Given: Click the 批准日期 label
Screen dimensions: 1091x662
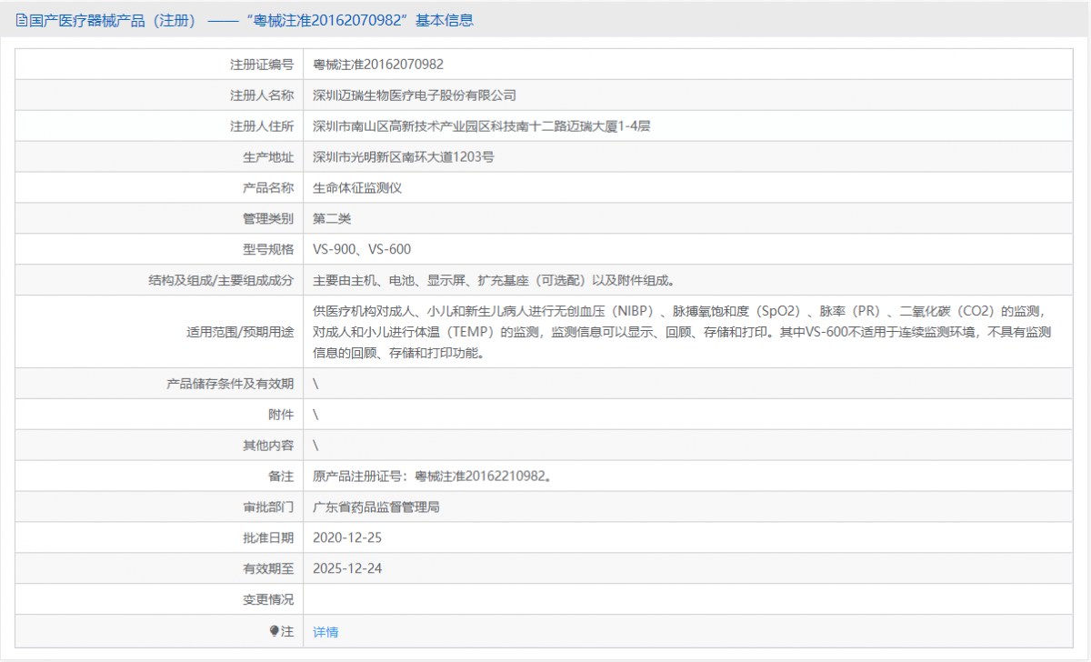Looking at the screenshot, I should pyautogui.click(x=268, y=537).
